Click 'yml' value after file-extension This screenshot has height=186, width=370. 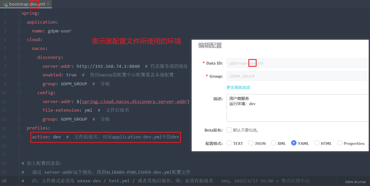(88, 110)
